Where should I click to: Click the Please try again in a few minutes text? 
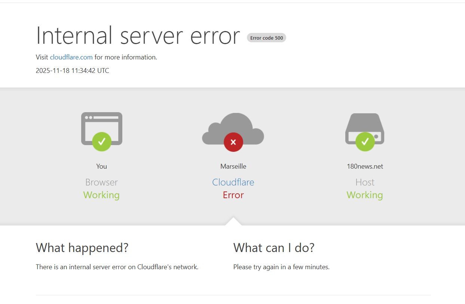pyautogui.click(x=281, y=267)
